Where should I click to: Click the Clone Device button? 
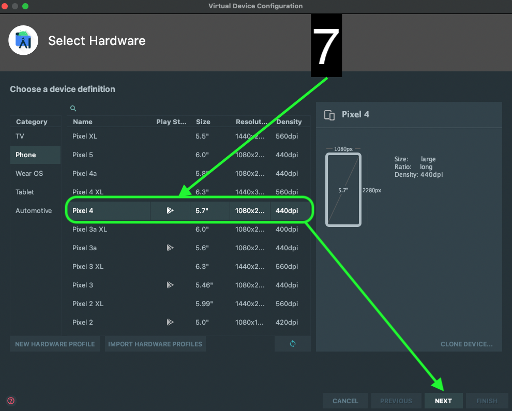(466, 344)
